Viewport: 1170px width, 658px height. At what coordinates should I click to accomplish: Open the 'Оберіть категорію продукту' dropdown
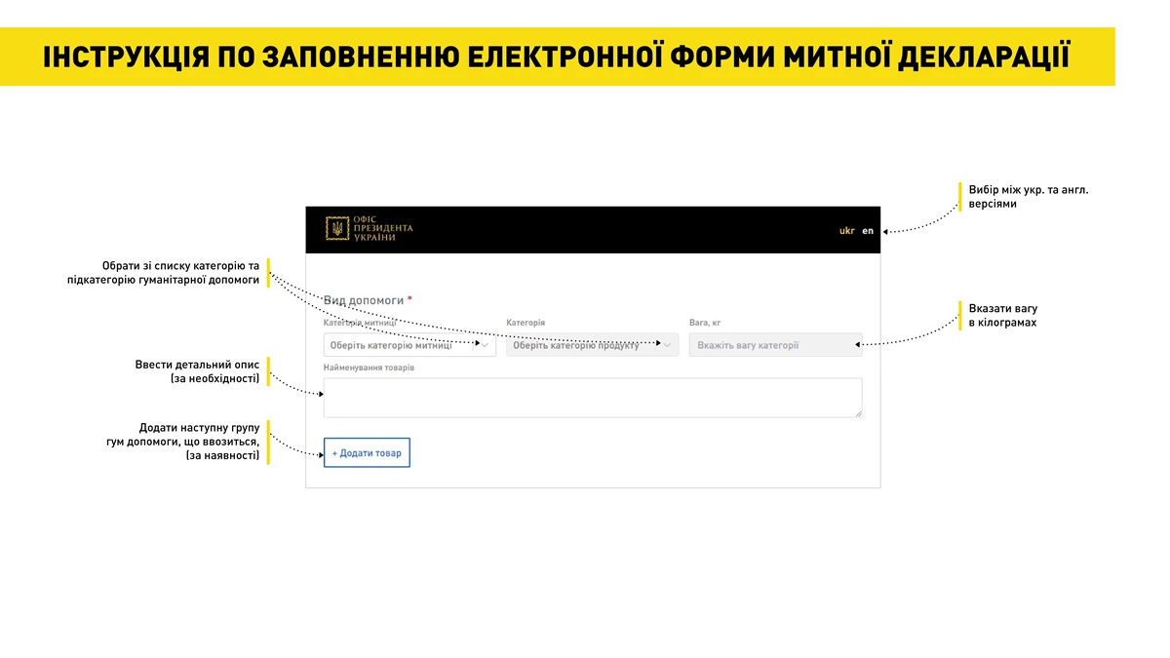(583, 345)
